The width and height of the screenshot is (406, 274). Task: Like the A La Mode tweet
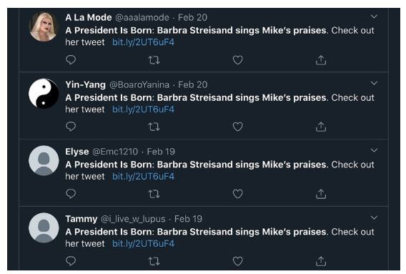point(238,60)
